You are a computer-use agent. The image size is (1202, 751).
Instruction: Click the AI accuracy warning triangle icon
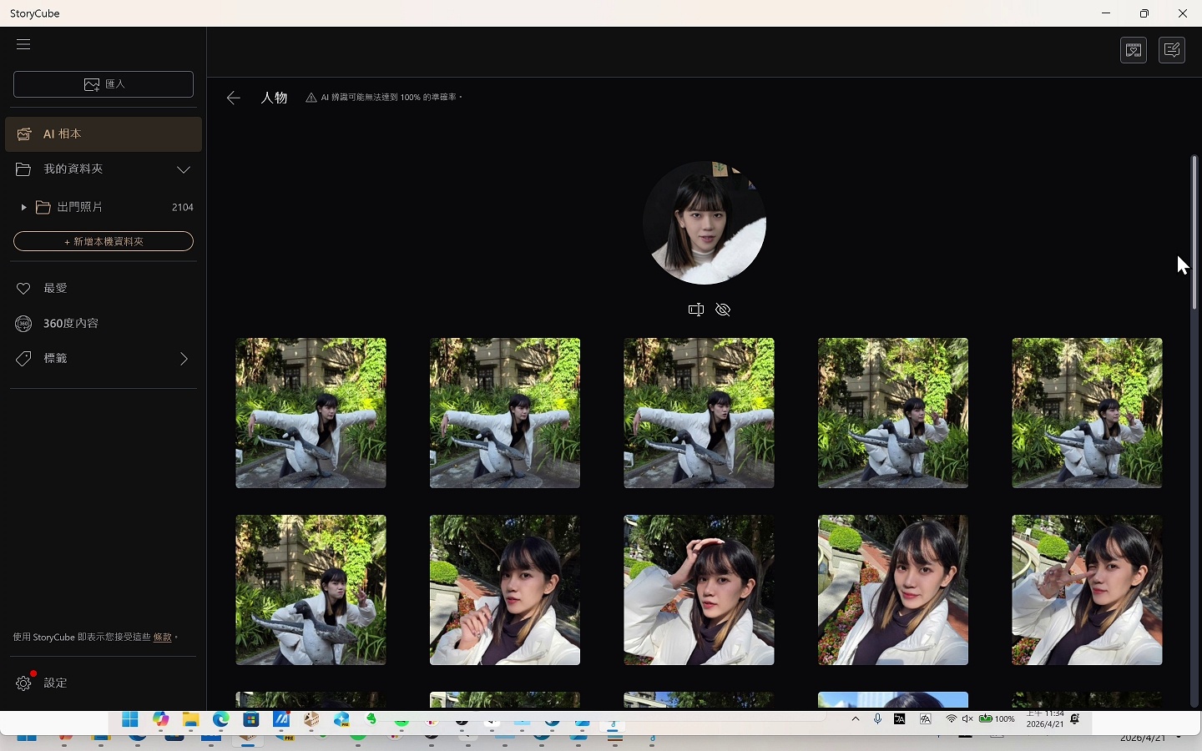(311, 98)
